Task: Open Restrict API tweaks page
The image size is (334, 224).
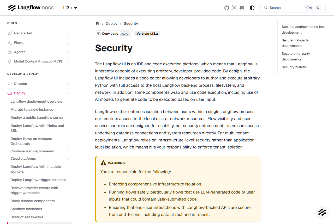Action: click(27, 217)
